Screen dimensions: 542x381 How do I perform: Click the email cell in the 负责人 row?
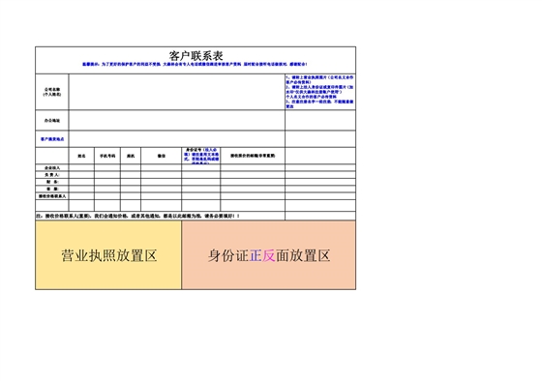253,175
